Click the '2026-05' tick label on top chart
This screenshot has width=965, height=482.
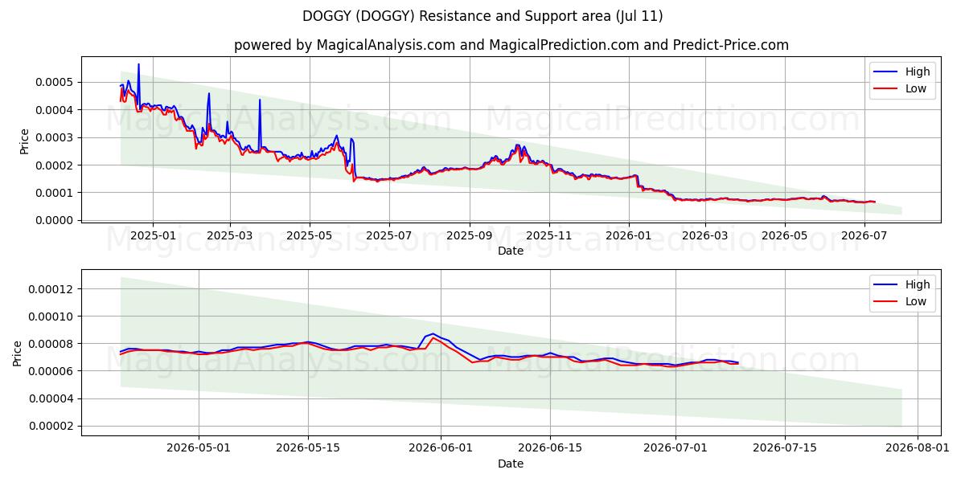[785, 235]
